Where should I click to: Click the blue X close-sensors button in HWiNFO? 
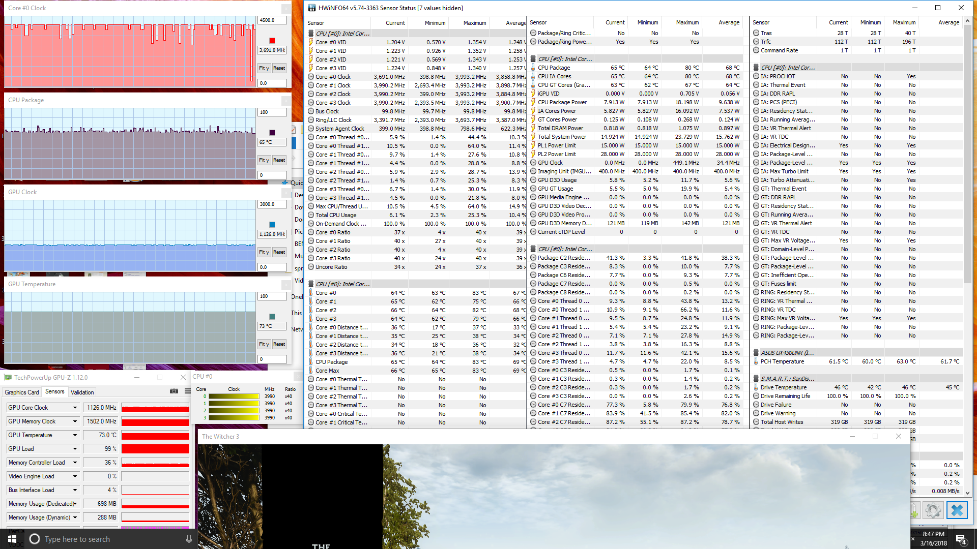coord(957,510)
